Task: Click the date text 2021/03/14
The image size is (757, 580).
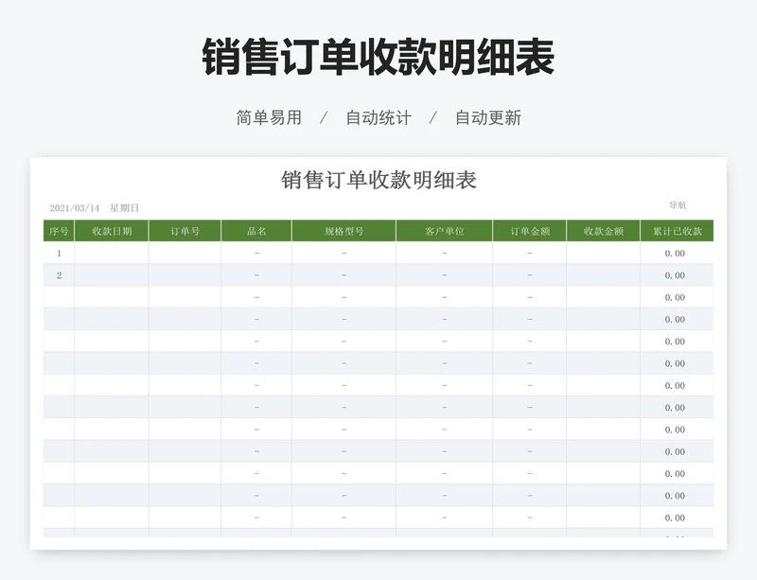Action: pyautogui.click(x=75, y=208)
